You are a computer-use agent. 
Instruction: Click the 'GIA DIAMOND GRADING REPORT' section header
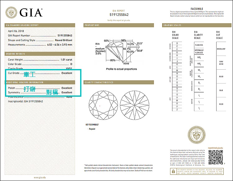point(40,25)
